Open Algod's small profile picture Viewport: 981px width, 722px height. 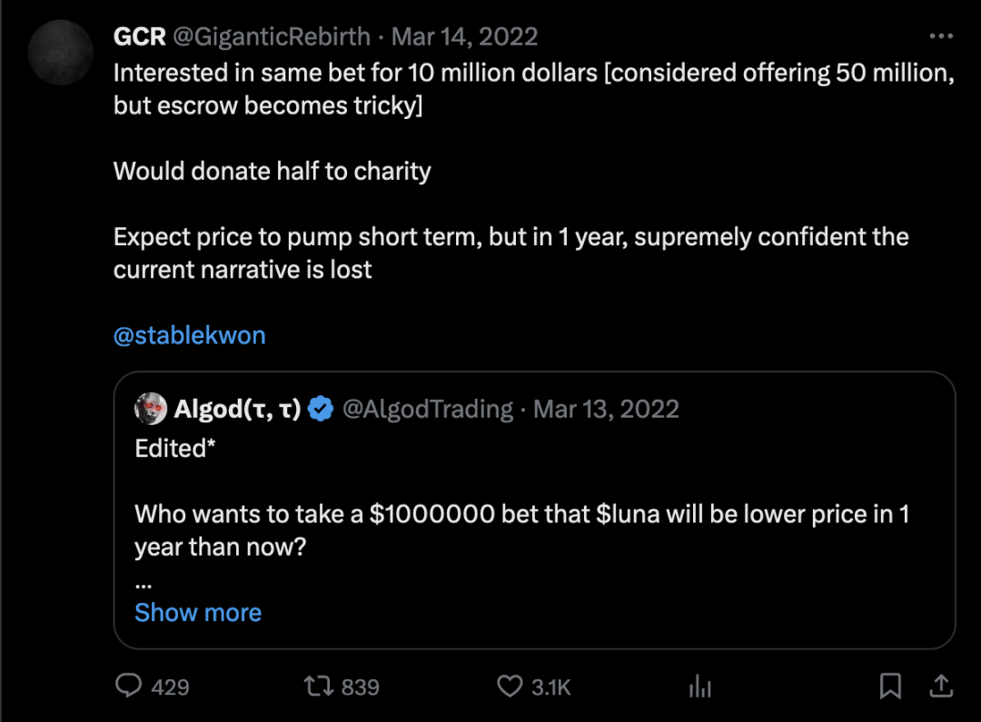pos(151,410)
